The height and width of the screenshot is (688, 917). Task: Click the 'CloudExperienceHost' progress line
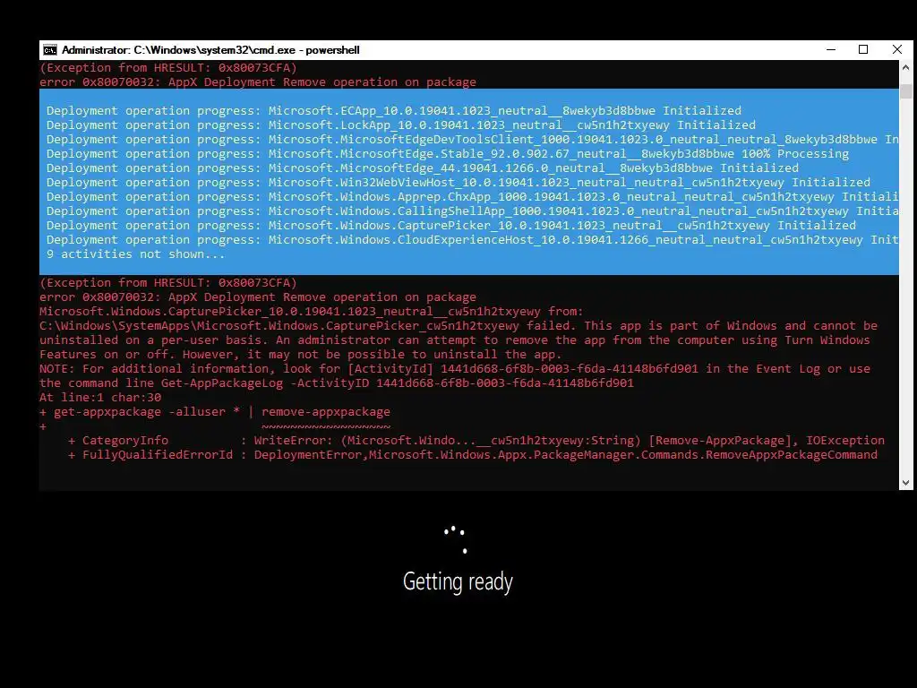coord(472,239)
